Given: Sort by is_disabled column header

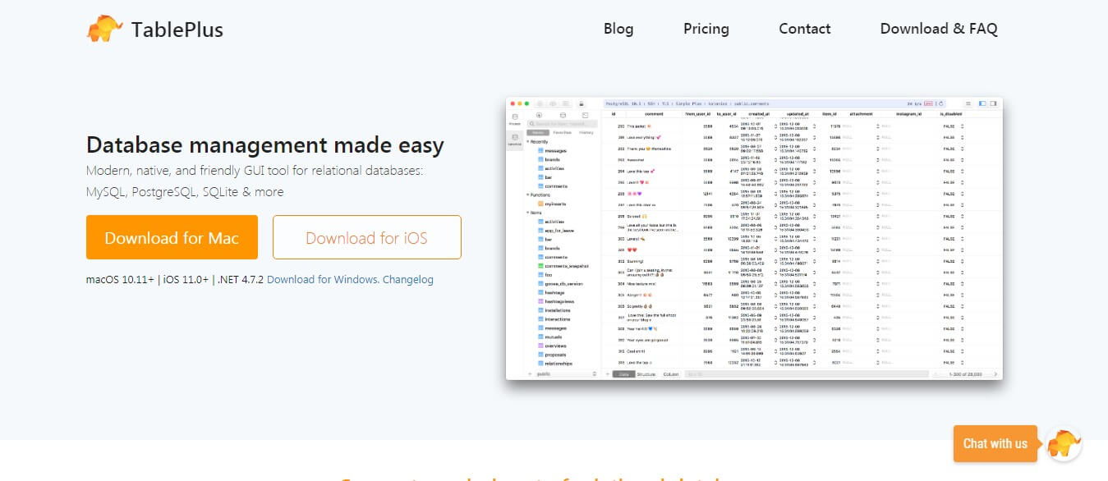Looking at the screenshot, I should [x=951, y=114].
